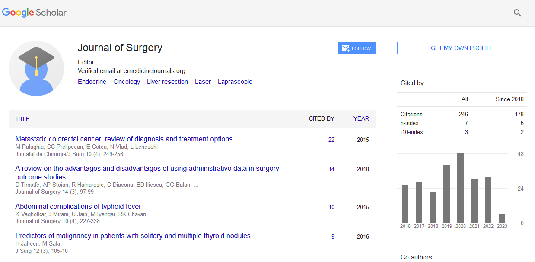Click the Google Scholar logo
The height and width of the screenshot is (262, 535).
(x=35, y=13)
